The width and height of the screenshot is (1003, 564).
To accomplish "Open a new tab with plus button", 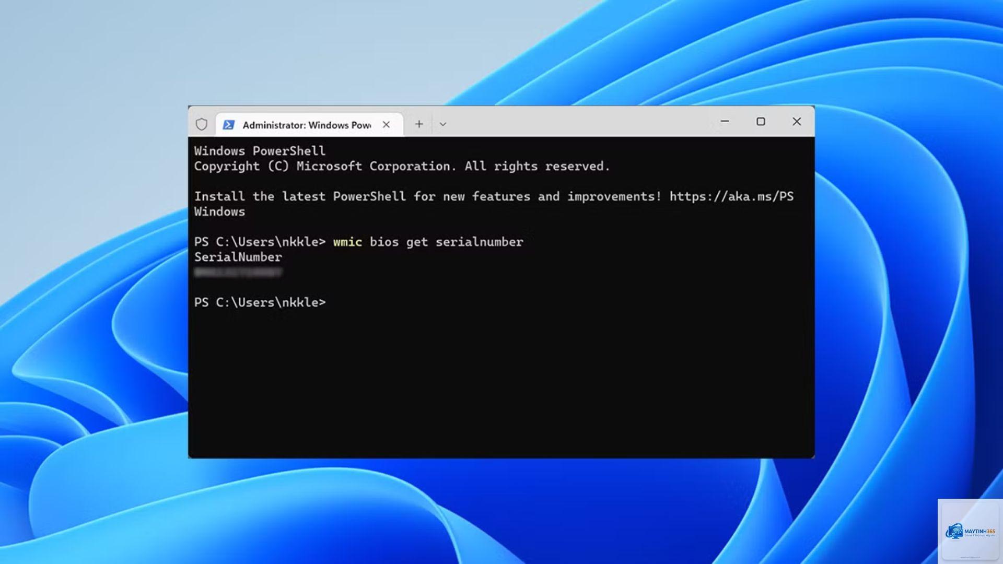I will coord(419,124).
